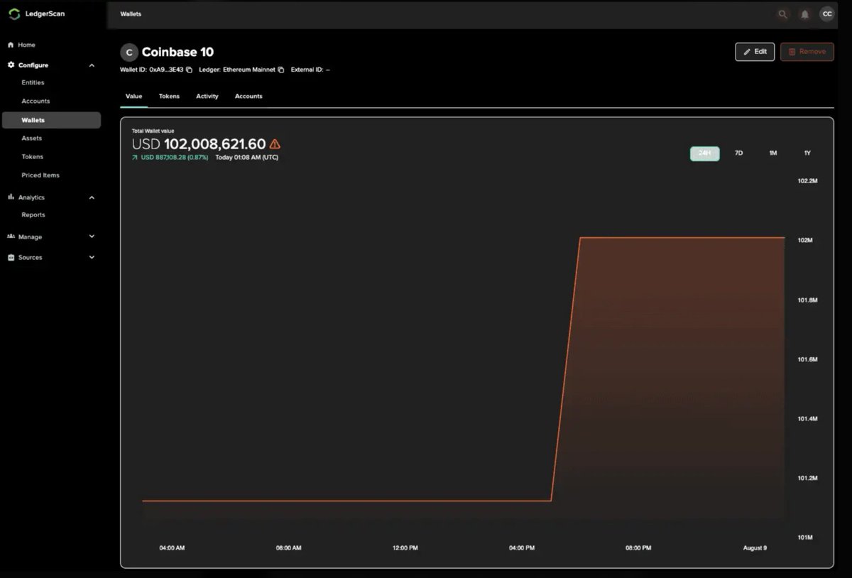Click the August 9 axis label
This screenshot has width=852, height=578.
[x=755, y=548]
